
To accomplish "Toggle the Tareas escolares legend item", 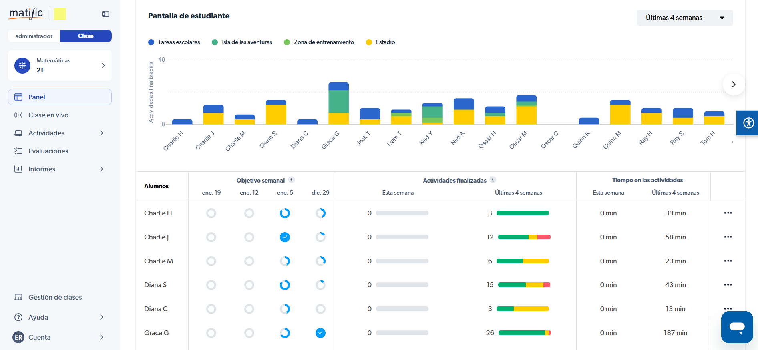I will 174,42.
